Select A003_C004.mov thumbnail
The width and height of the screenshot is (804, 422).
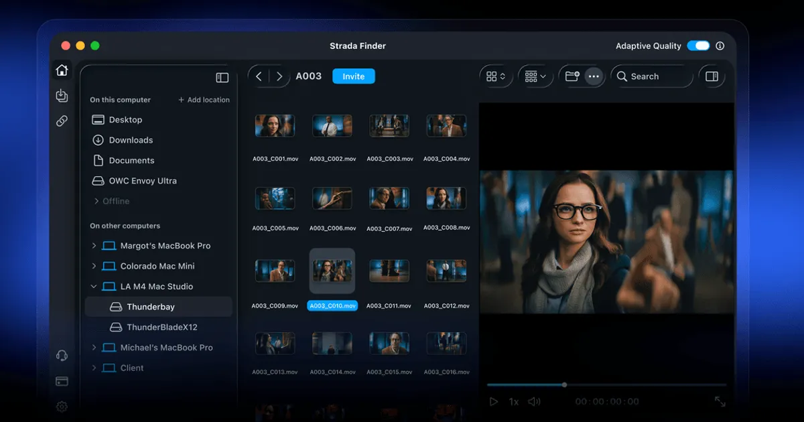pos(446,125)
